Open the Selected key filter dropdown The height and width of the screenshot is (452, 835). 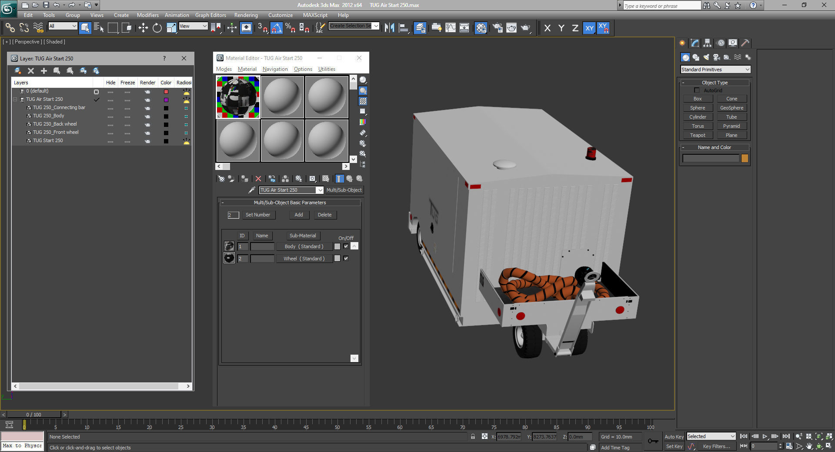click(x=711, y=436)
